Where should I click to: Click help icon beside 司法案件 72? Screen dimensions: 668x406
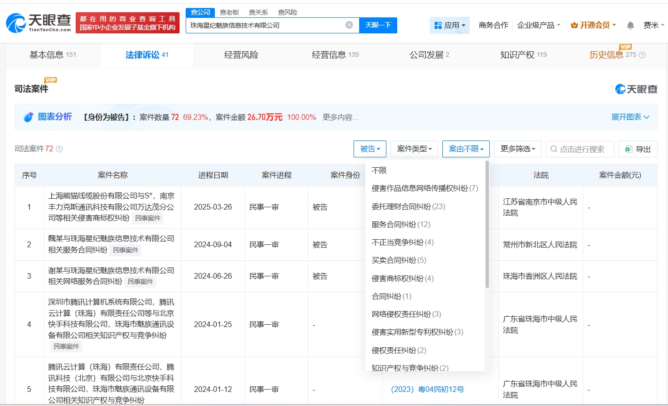click(x=59, y=149)
